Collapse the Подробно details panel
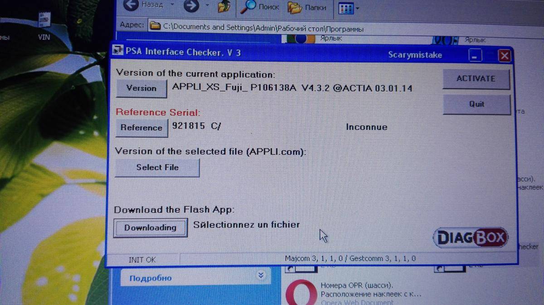 click(261, 275)
